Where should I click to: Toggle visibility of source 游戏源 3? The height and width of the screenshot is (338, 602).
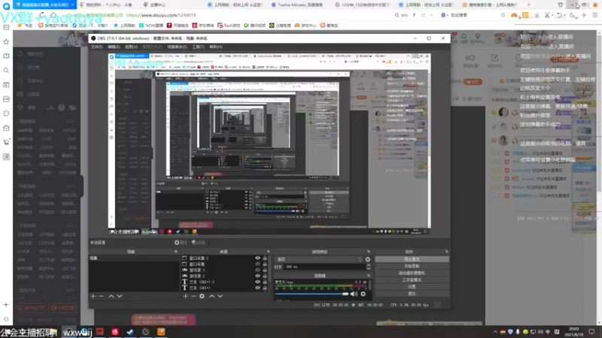[257, 270]
